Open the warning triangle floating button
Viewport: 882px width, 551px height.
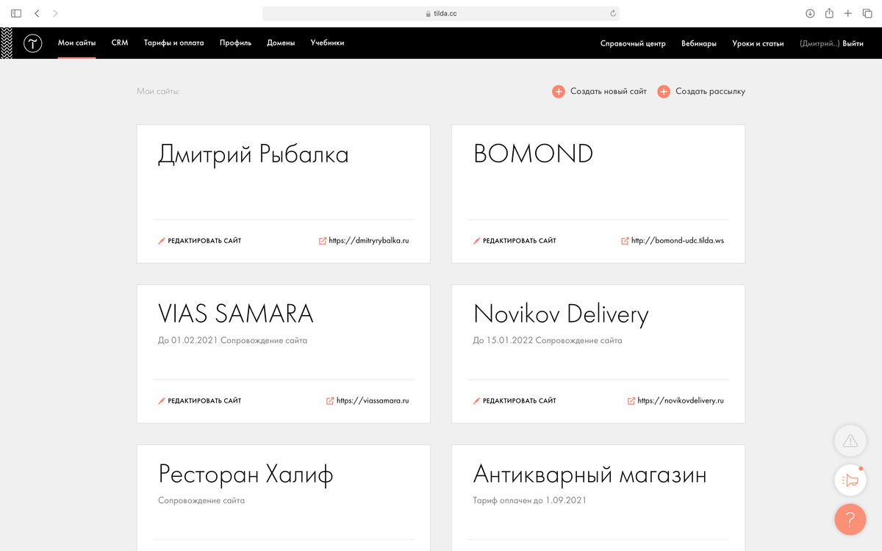850,441
